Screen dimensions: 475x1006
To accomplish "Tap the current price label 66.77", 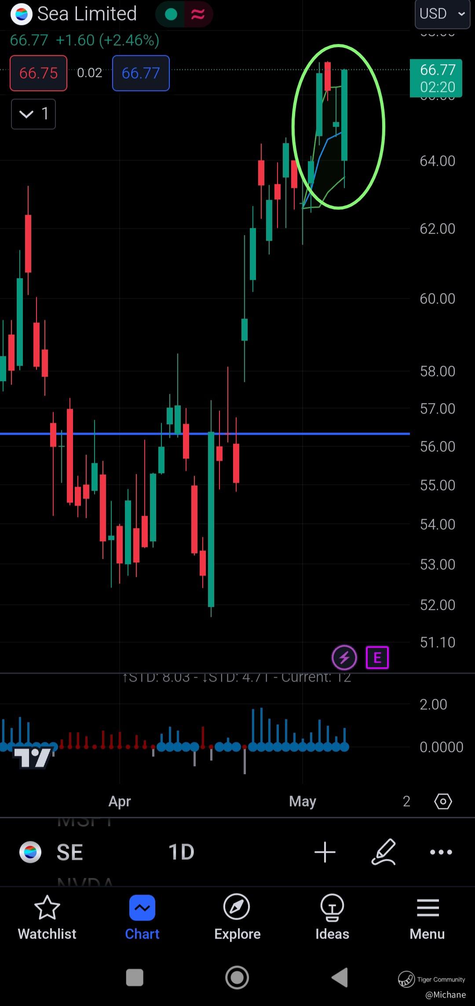I will 436,78.
